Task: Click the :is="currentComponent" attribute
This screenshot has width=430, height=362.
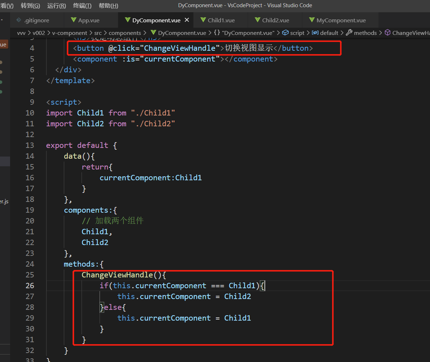Action: coord(171,59)
